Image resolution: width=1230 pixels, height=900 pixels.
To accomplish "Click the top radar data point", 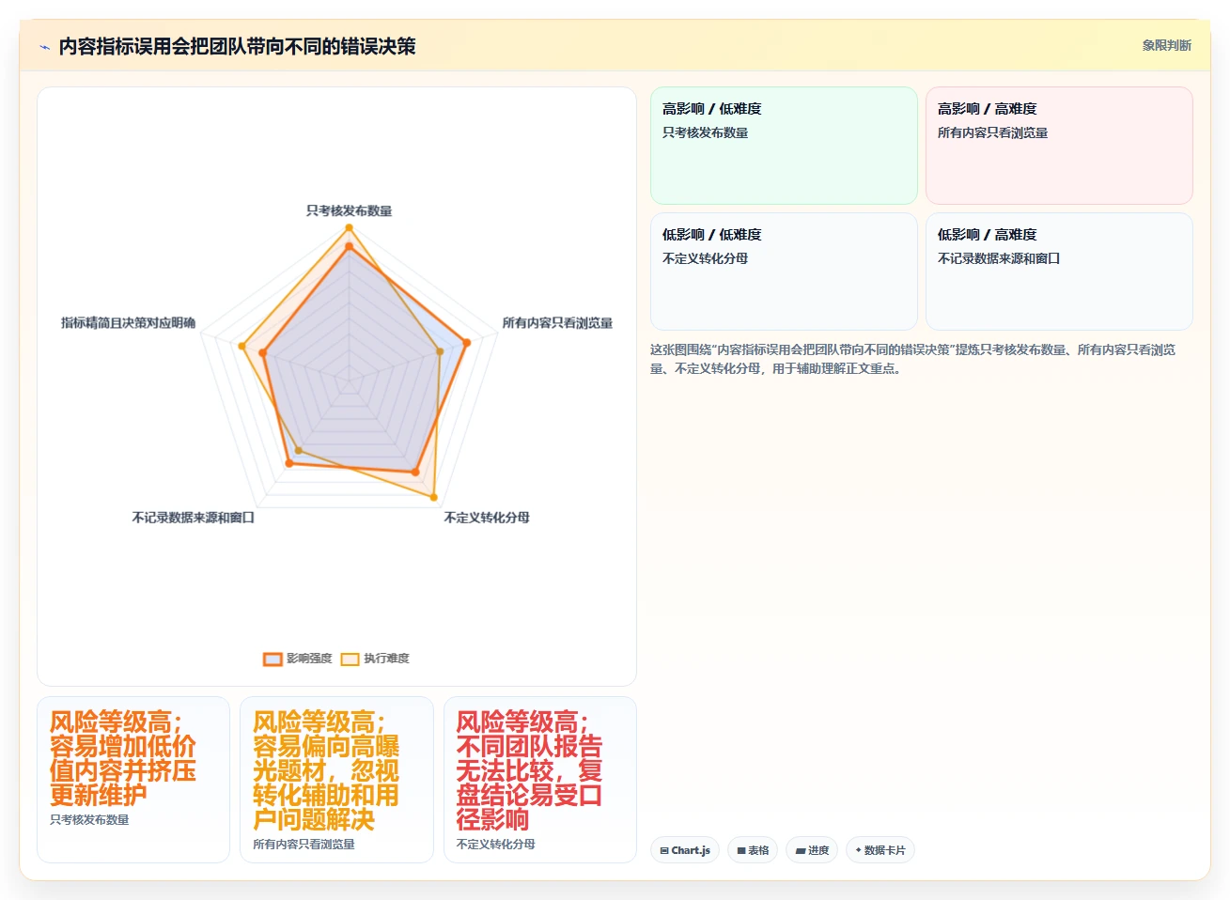I will pyautogui.click(x=349, y=227).
